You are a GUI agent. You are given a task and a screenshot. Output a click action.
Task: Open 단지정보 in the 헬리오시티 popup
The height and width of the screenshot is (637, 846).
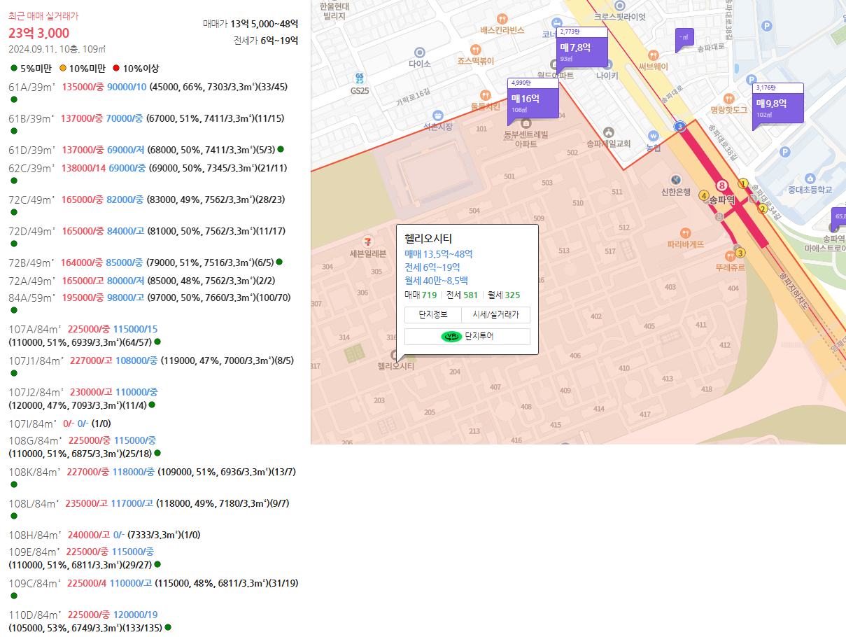click(x=432, y=315)
